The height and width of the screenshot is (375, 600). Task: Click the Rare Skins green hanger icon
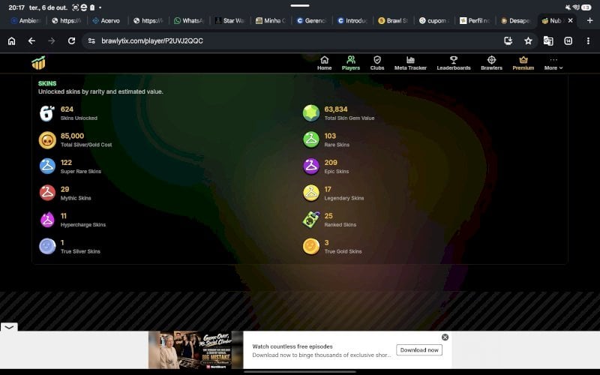[311, 140]
